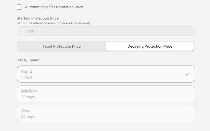
Task: Select the Medium decay speed option
Action: click(x=106, y=94)
